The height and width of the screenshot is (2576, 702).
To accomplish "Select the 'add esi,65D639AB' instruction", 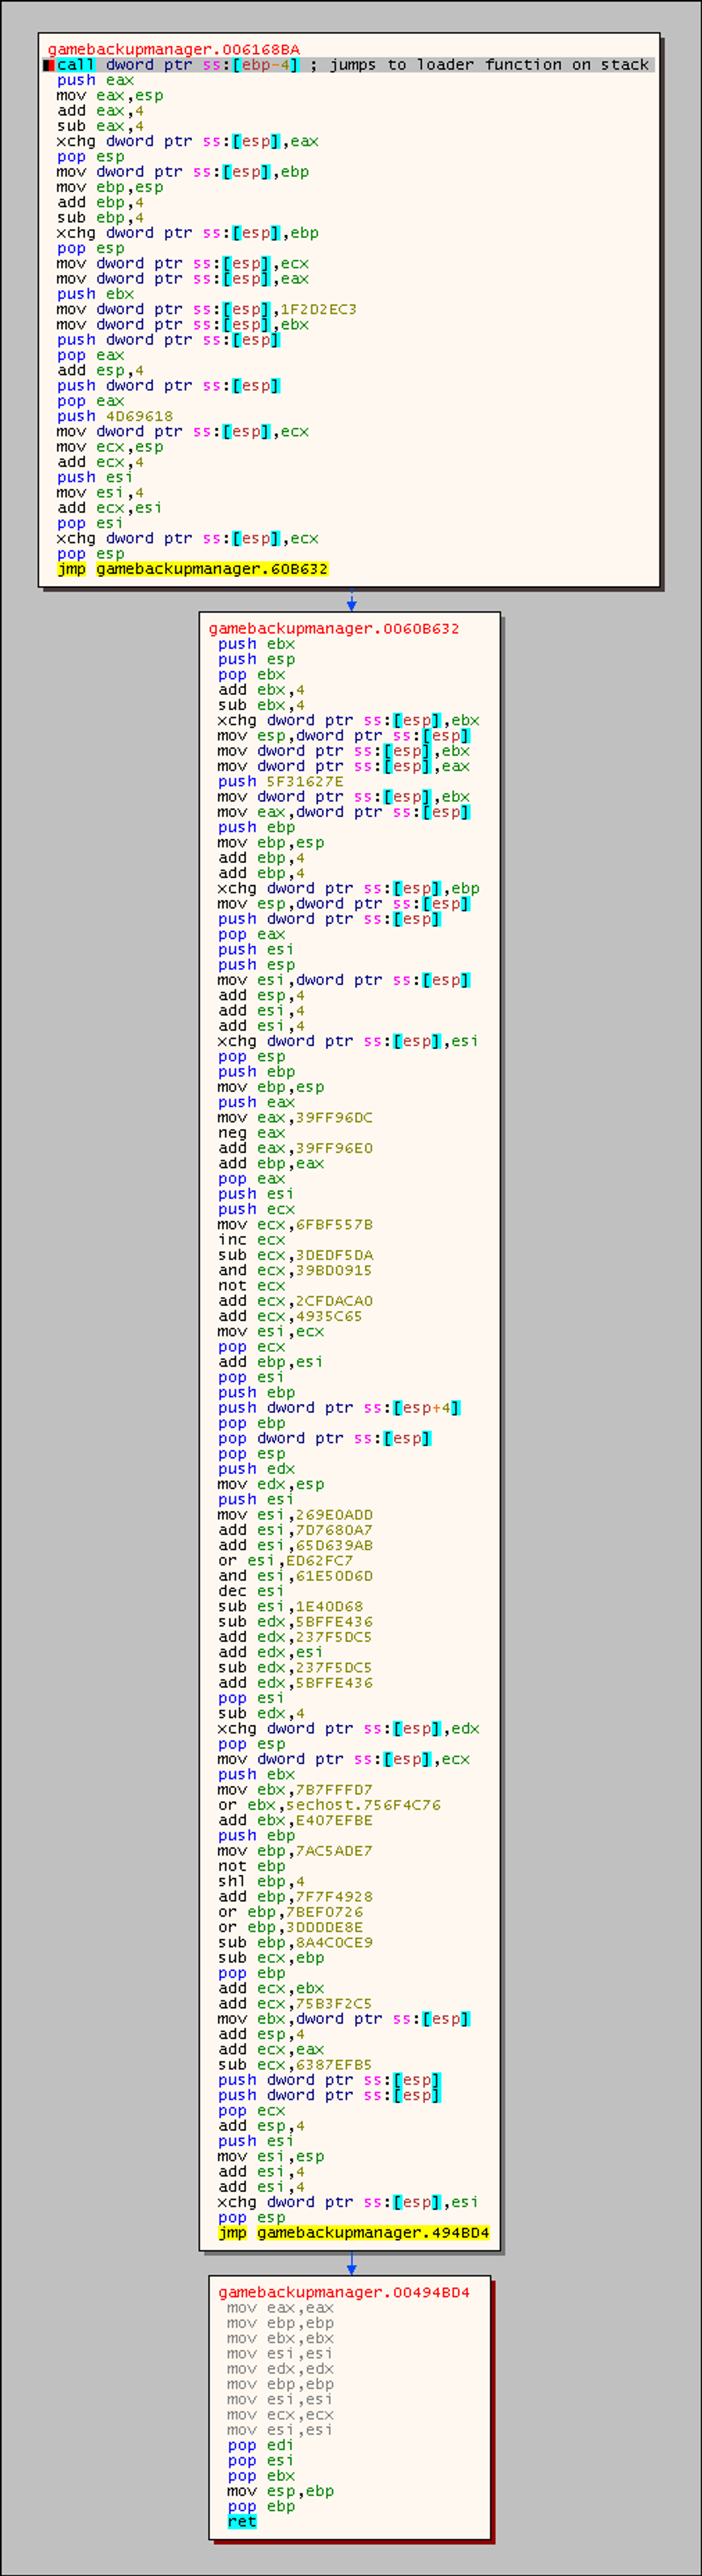I will tap(294, 1545).
